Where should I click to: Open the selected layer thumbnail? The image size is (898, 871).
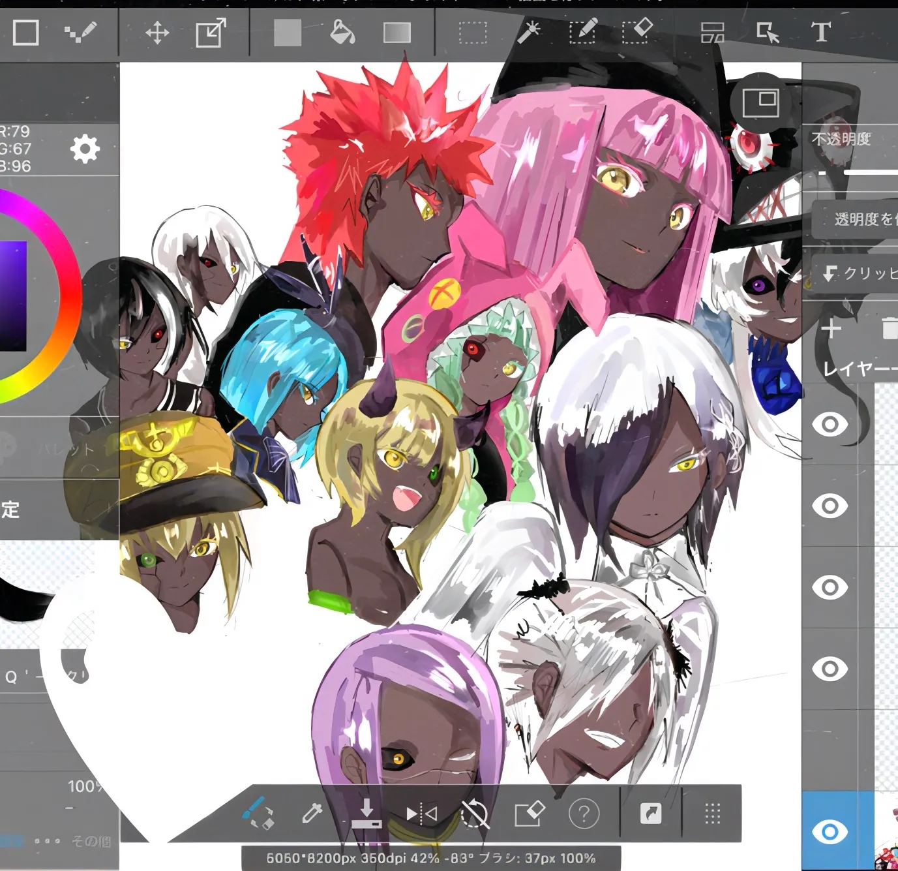pos(886,831)
